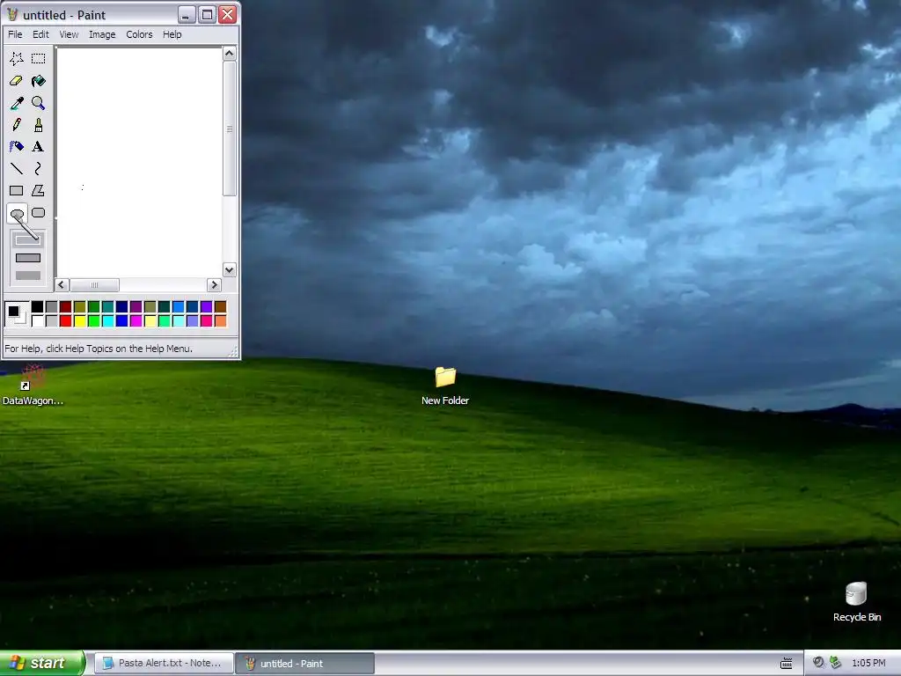Select the brown color swatch
This screenshot has height=676, width=901.
point(221,307)
